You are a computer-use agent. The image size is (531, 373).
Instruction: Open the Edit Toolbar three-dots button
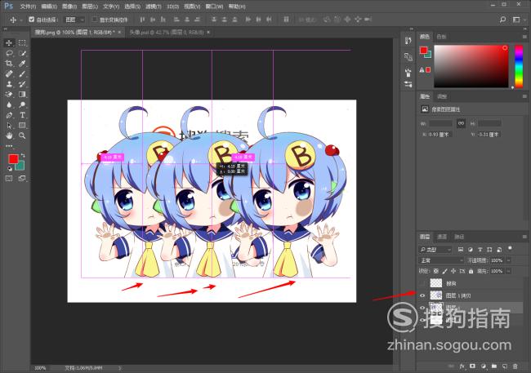(9, 146)
